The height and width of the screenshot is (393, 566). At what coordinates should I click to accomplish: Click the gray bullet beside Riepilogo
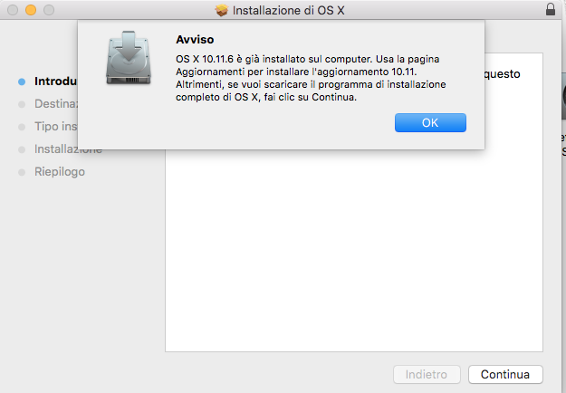[x=22, y=172]
